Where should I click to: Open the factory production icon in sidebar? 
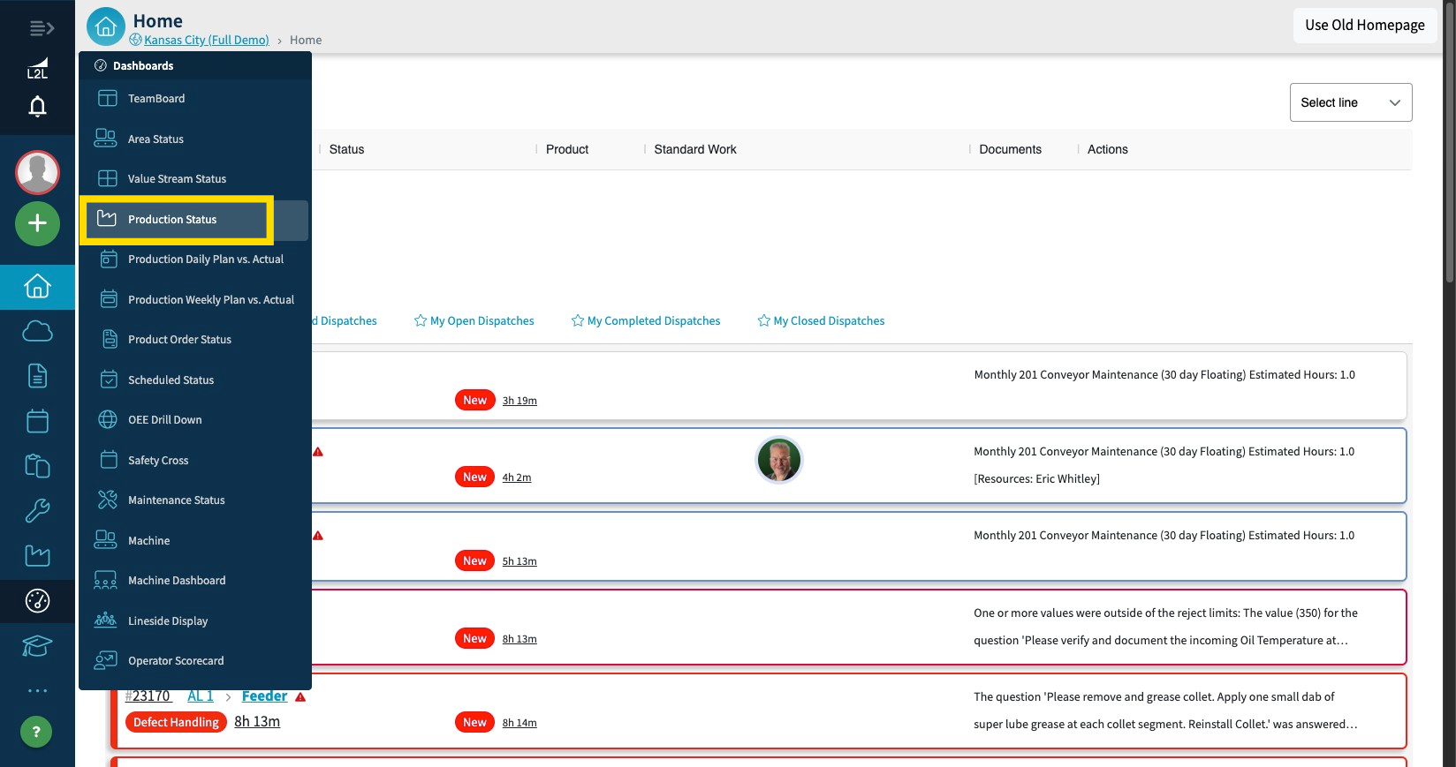point(37,555)
